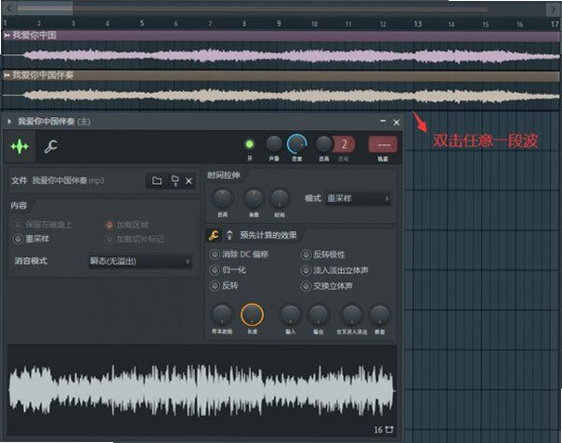562x443 pixels.
Task: Enable 消除 DC 偏移 option
Action: [240, 254]
